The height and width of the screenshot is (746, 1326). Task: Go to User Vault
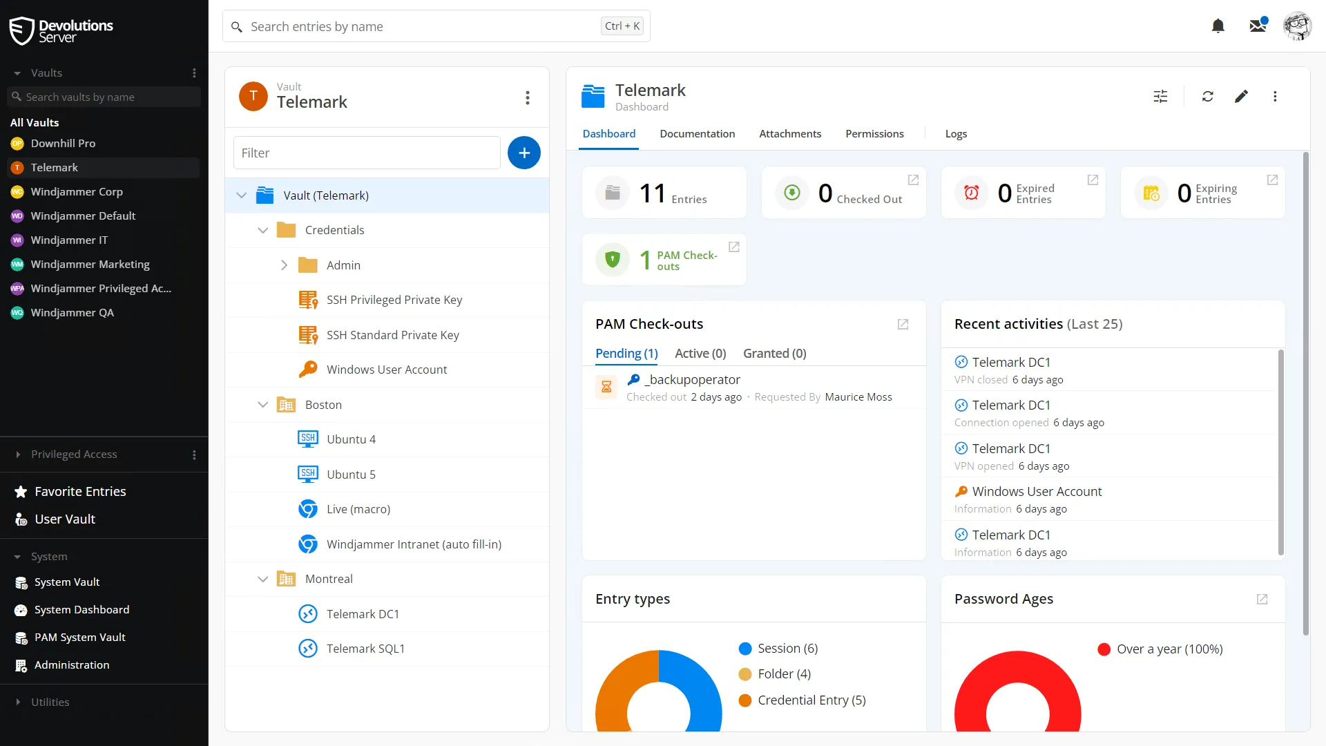tap(65, 519)
